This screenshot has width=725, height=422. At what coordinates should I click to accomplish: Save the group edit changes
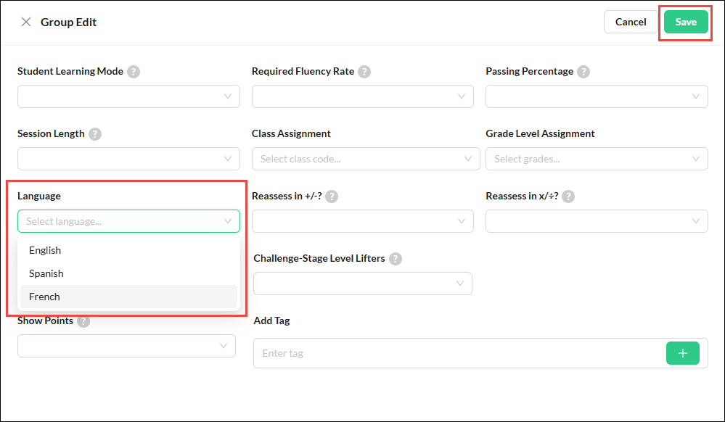point(686,22)
